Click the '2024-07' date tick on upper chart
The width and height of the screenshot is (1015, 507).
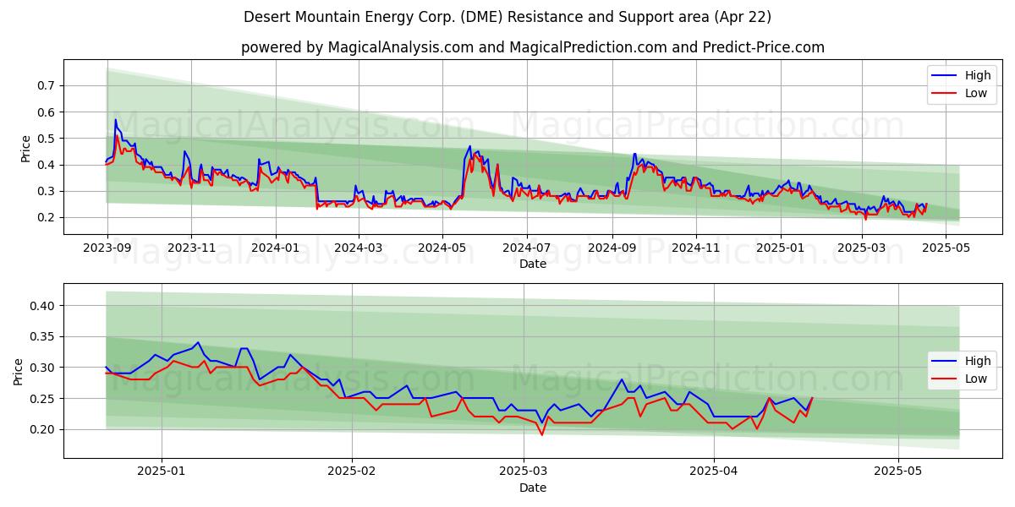click(x=527, y=248)
